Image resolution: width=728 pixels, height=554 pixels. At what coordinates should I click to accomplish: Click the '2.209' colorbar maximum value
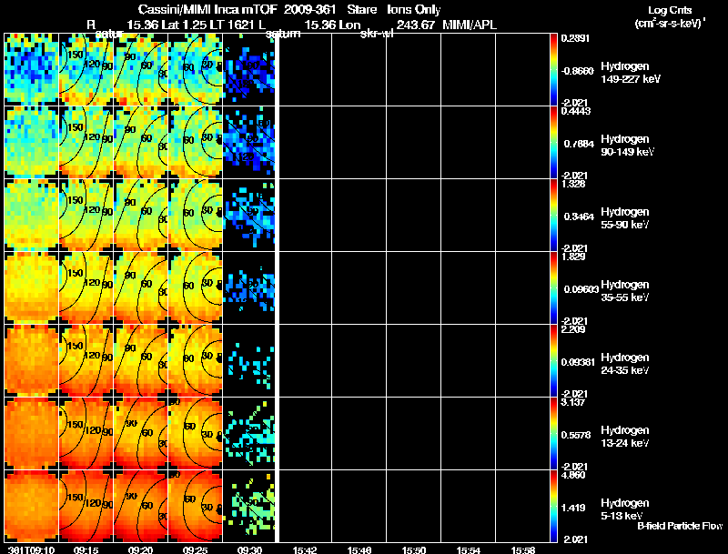[573, 329]
